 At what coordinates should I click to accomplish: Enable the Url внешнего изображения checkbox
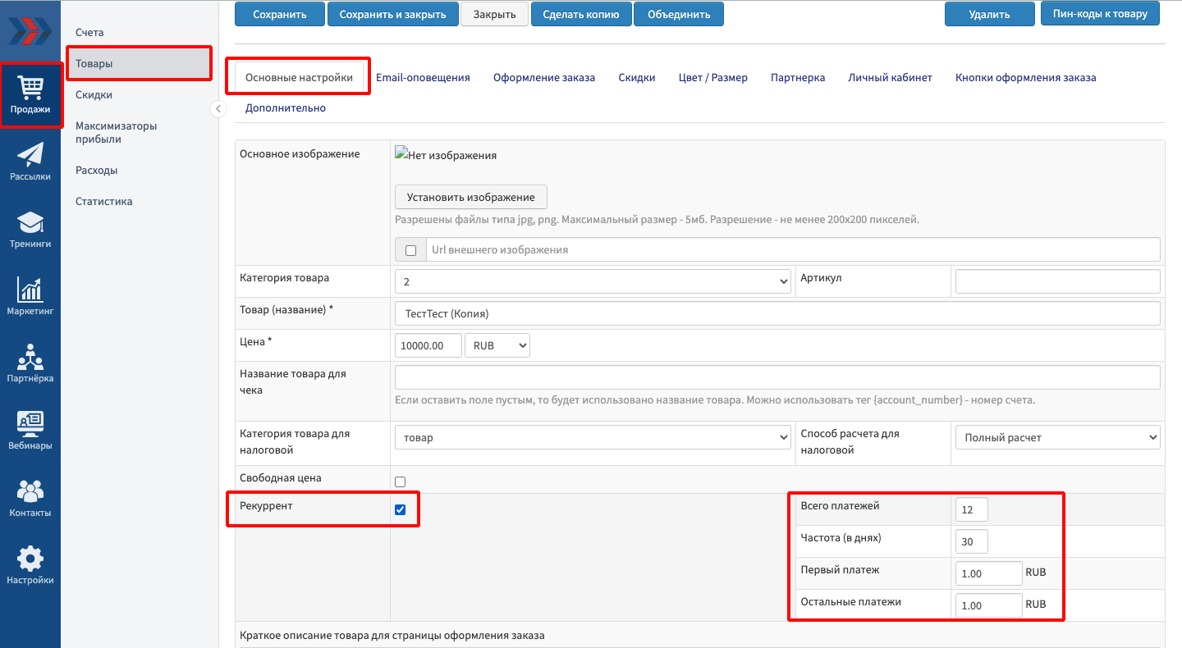click(411, 250)
